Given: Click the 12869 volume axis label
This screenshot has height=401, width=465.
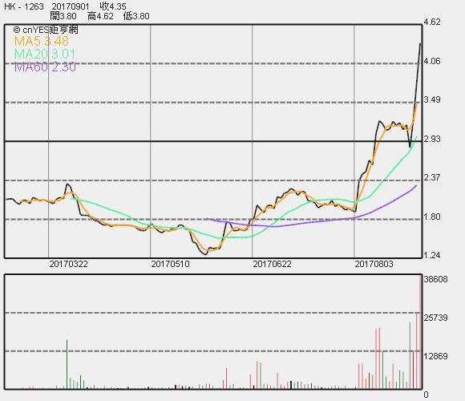Looking at the screenshot, I should [435, 356].
